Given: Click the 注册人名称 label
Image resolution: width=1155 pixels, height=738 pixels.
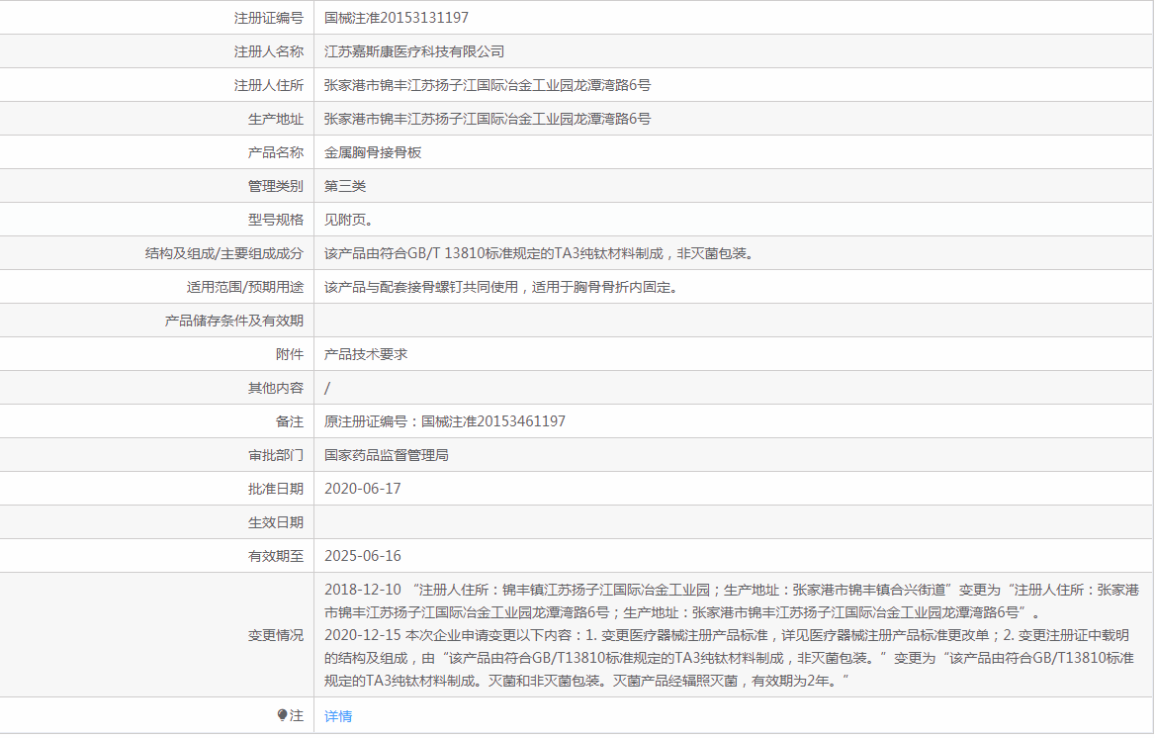Looking at the screenshot, I should pos(269,51).
